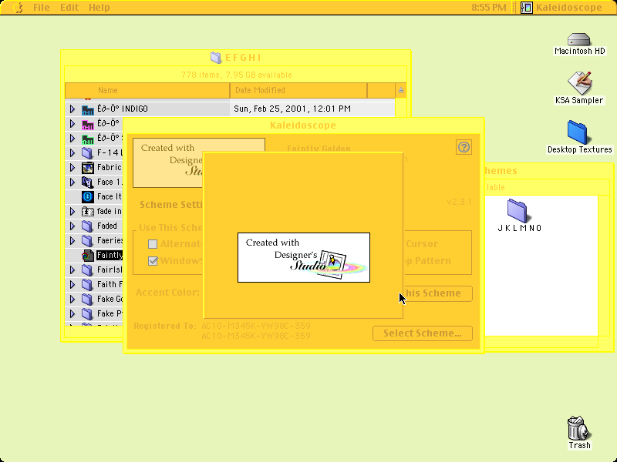Open the Kaleidoscope application menu label
This screenshot has height=462, width=617.
pos(569,8)
